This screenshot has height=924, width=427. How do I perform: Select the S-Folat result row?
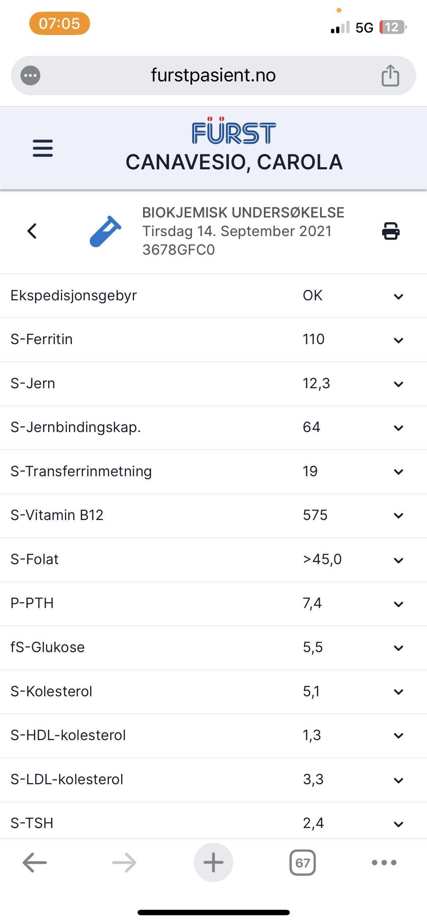(x=213, y=559)
